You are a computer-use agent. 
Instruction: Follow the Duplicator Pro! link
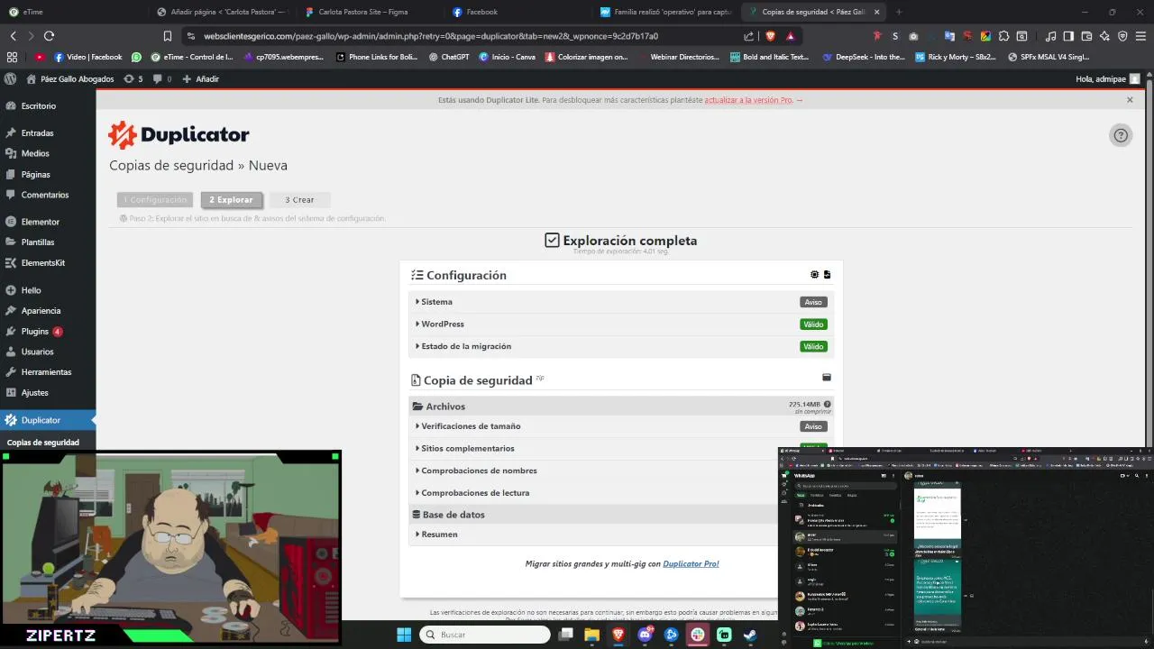(x=691, y=563)
